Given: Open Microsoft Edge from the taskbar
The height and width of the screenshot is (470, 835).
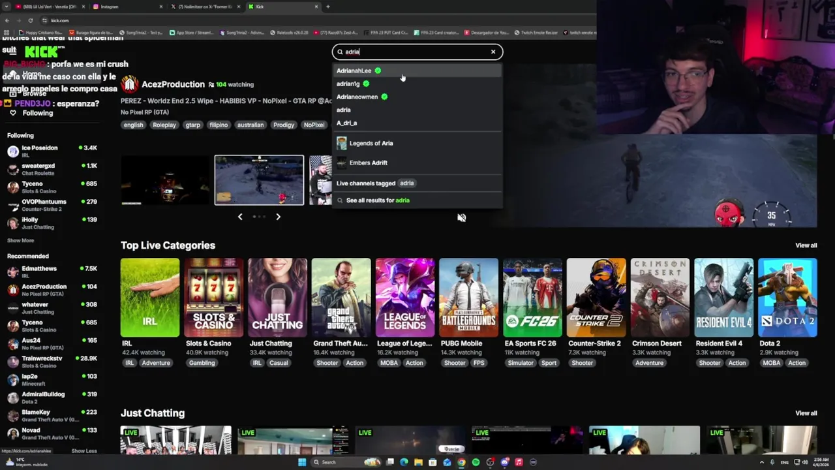Looking at the screenshot, I should pos(404,462).
